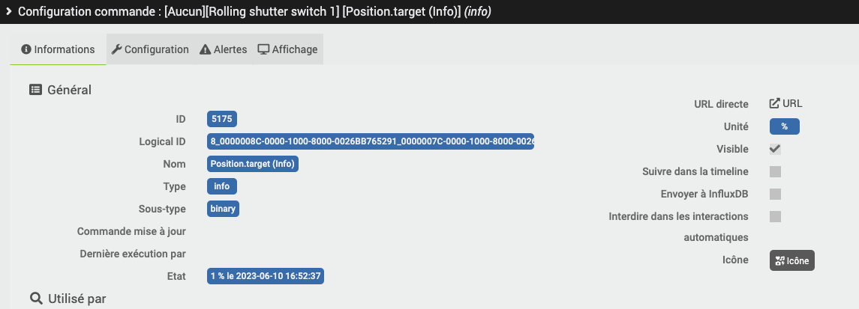
Task: Open the Alertes tab
Action: (224, 49)
